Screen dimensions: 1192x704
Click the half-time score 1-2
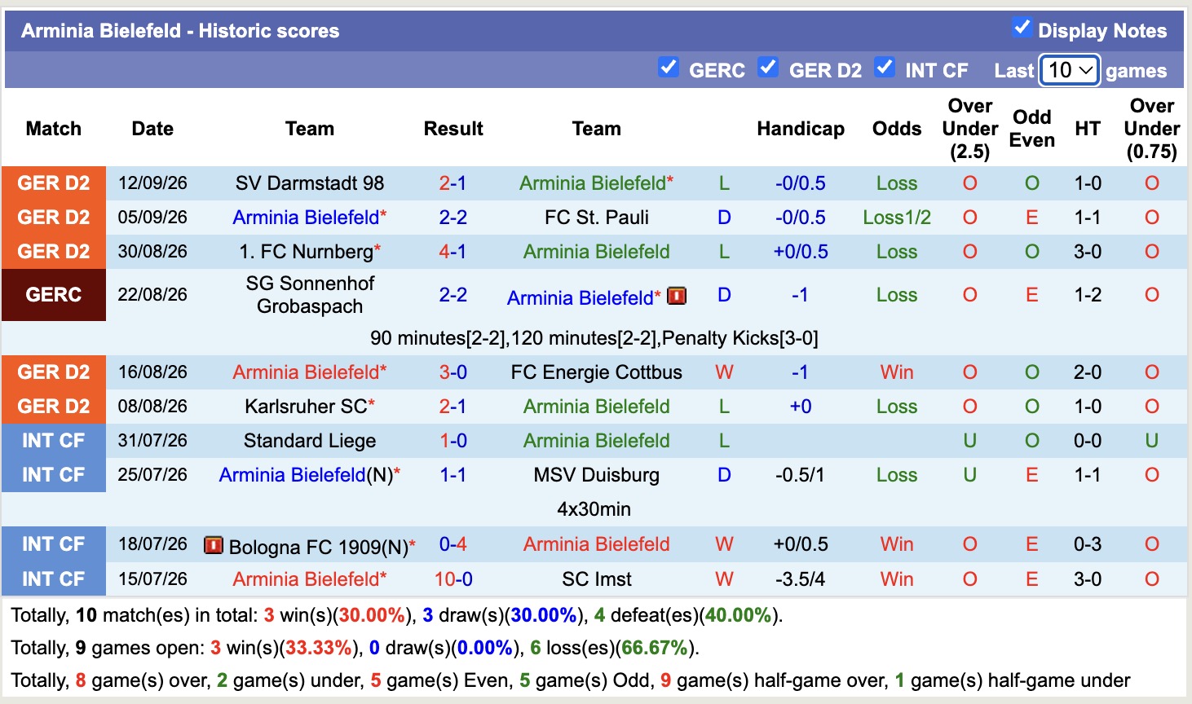tap(1088, 295)
